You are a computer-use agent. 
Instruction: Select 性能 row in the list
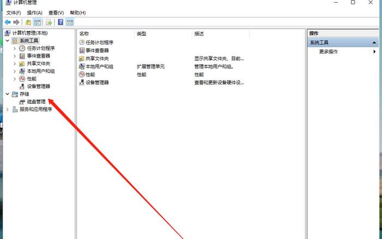[x=90, y=74]
